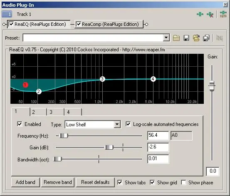Click the Gain (dB) slider handle

coord(109,147)
